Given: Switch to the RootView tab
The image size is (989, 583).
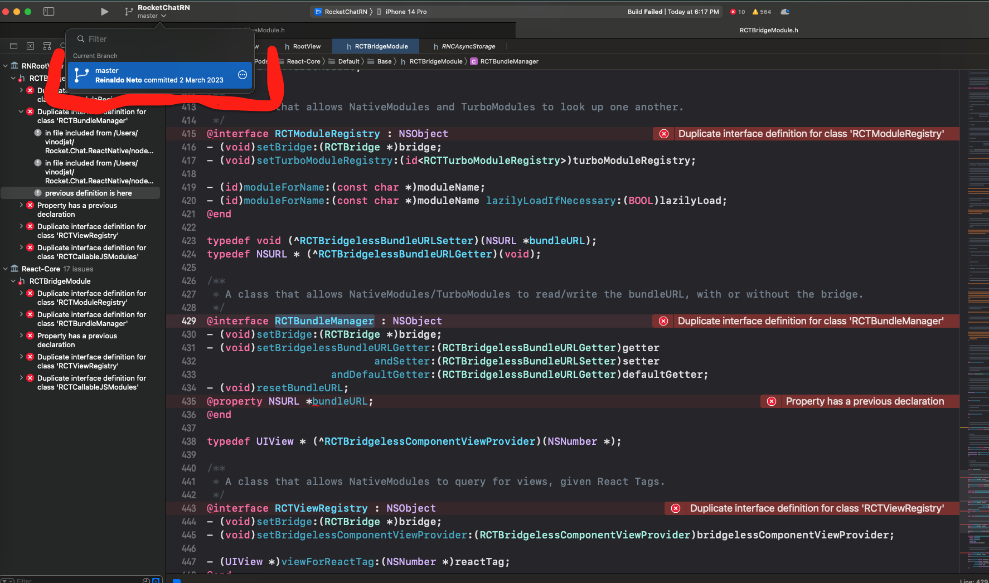Looking at the screenshot, I should (304, 46).
